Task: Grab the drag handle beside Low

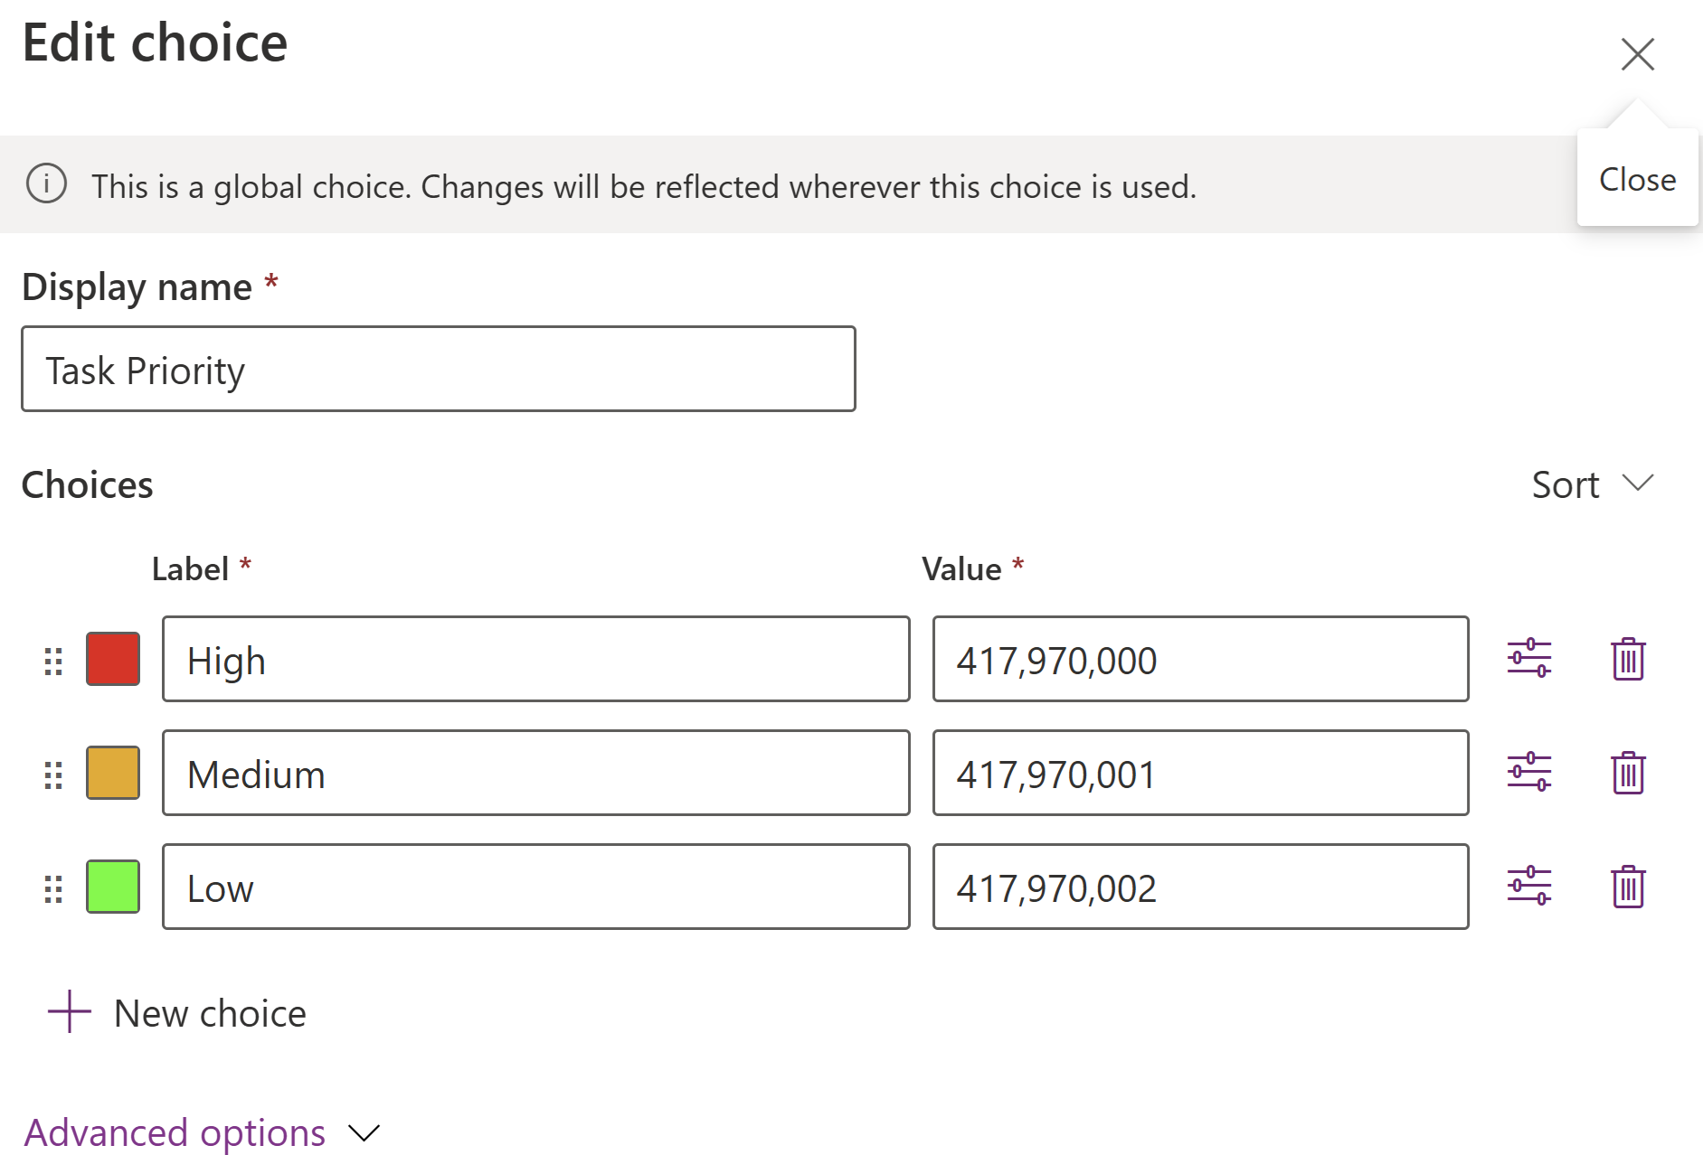Action: click(52, 887)
